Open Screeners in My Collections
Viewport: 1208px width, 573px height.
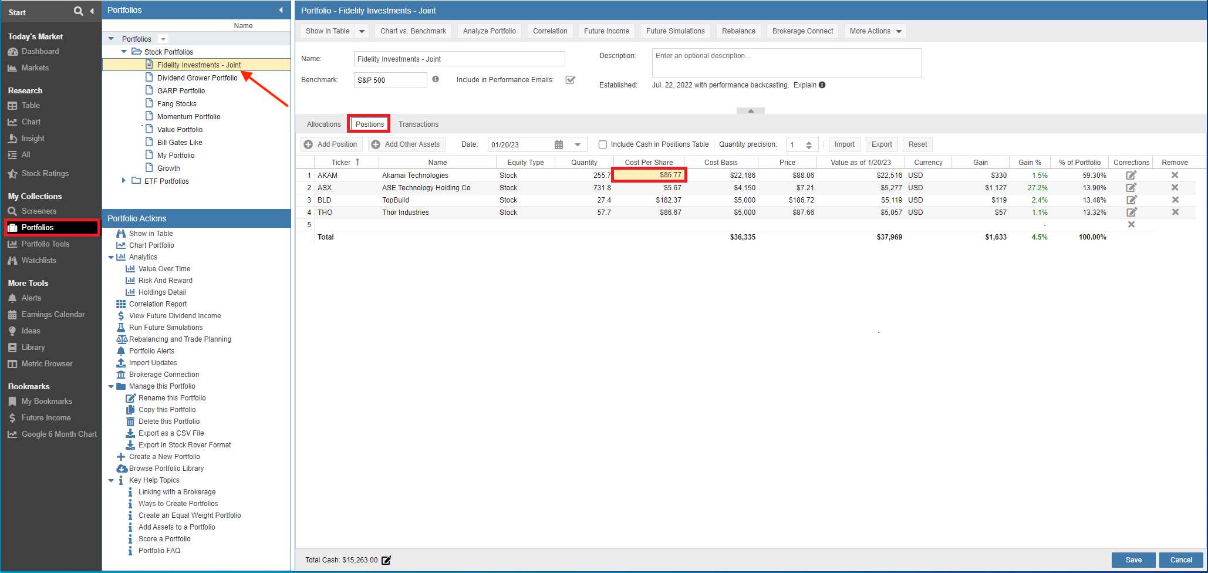(x=39, y=211)
